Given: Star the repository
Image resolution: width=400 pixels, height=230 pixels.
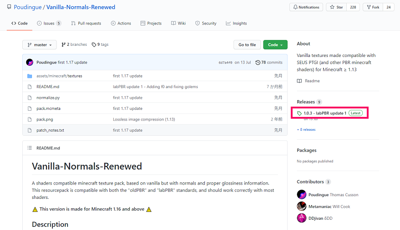Looking at the screenshot, I should pos(336,7).
